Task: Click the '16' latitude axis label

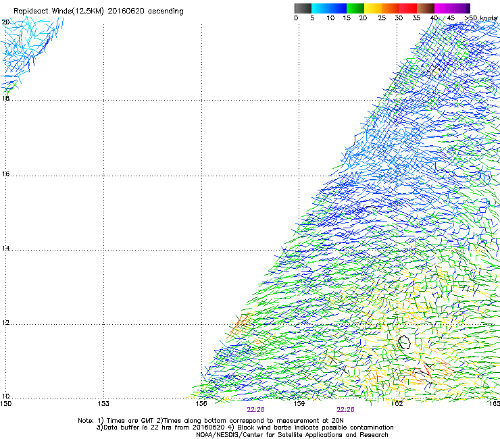Action: click(x=5, y=174)
